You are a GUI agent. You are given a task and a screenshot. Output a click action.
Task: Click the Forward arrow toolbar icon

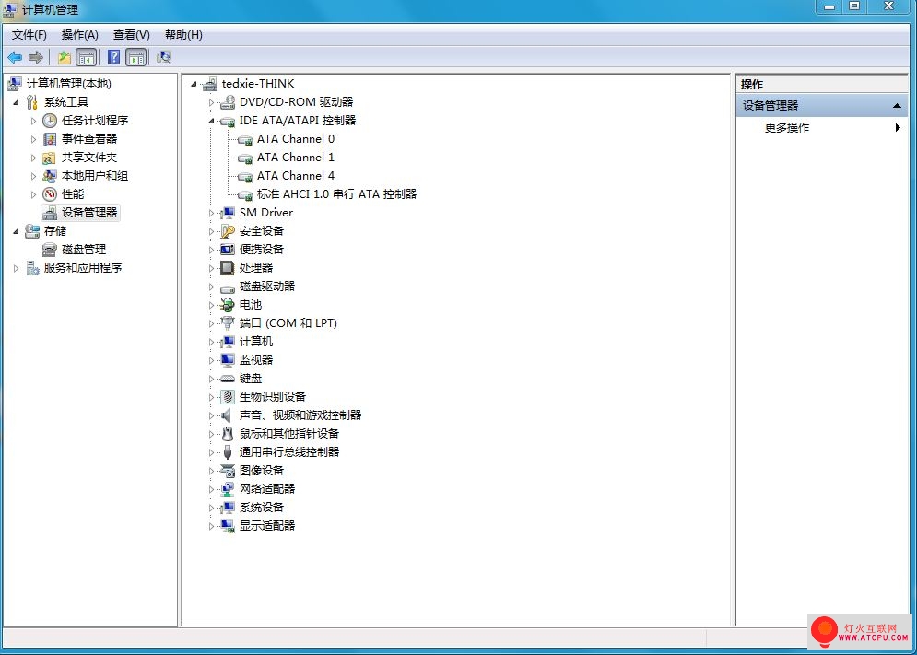pos(36,57)
